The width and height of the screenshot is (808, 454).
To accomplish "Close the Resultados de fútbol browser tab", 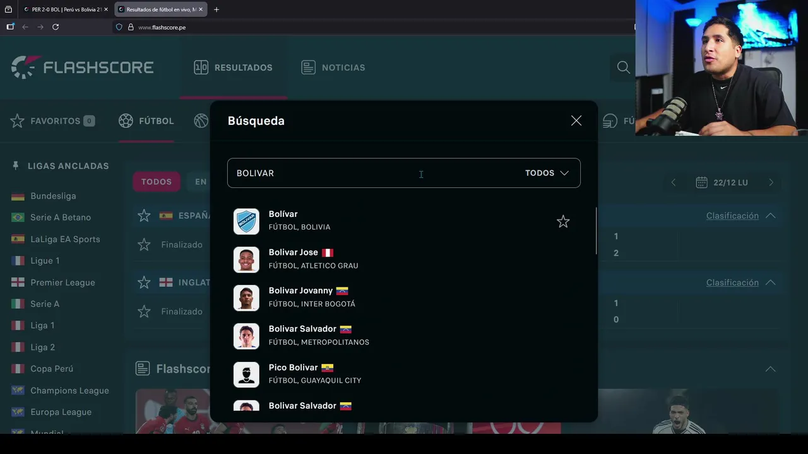I will [x=201, y=9].
